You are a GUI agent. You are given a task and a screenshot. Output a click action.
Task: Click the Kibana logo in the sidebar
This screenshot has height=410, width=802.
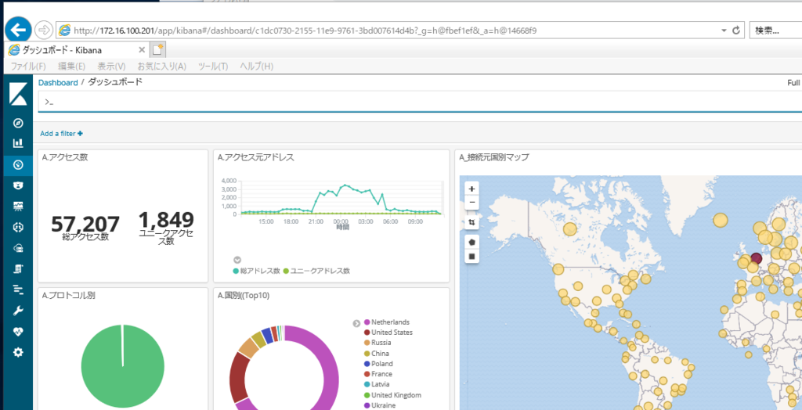(x=18, y=95)
